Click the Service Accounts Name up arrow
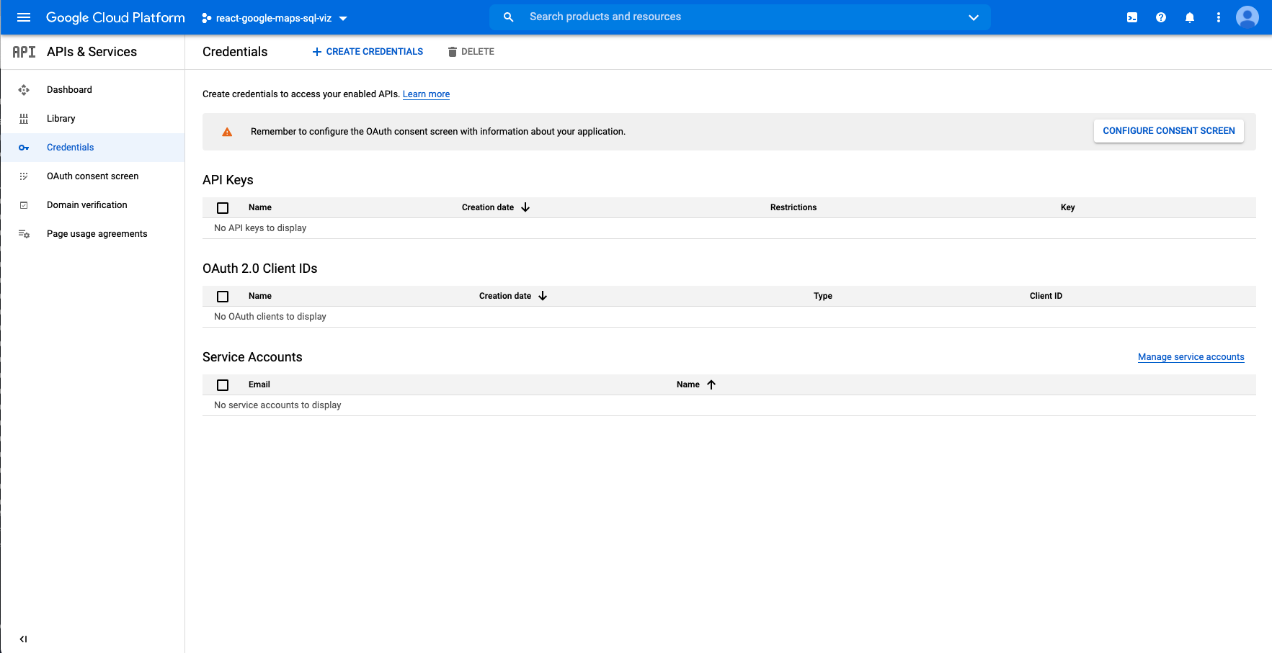 (711, 384)
